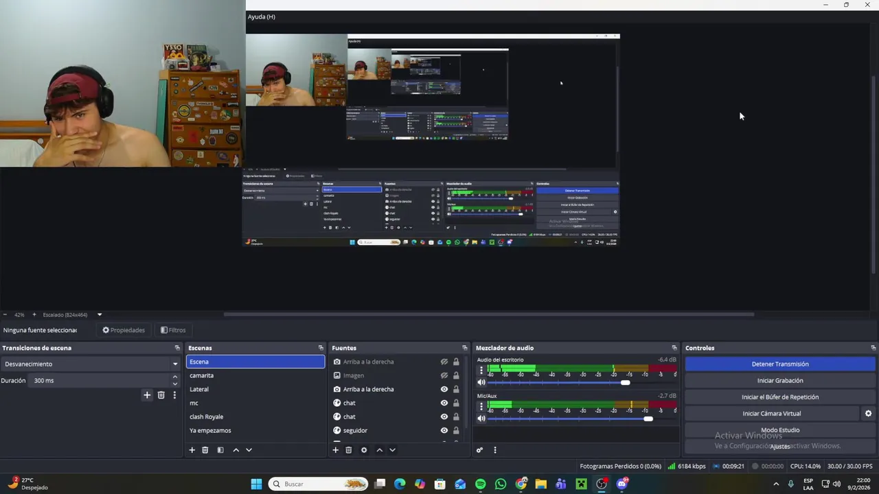Image resolution: width=879 pixels, height=494 pixels.
Task: Open advanced audio properties gears icon
Action: [479, 450]
